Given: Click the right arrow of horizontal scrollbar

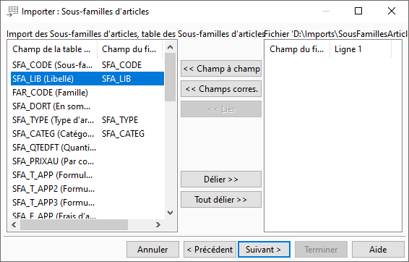Looking at the screenshot, I should pos(158,224).
